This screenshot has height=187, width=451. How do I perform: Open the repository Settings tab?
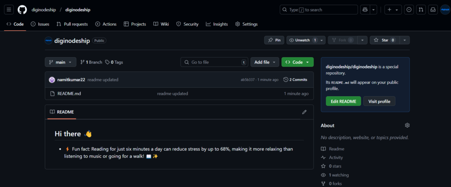point(247,24)
